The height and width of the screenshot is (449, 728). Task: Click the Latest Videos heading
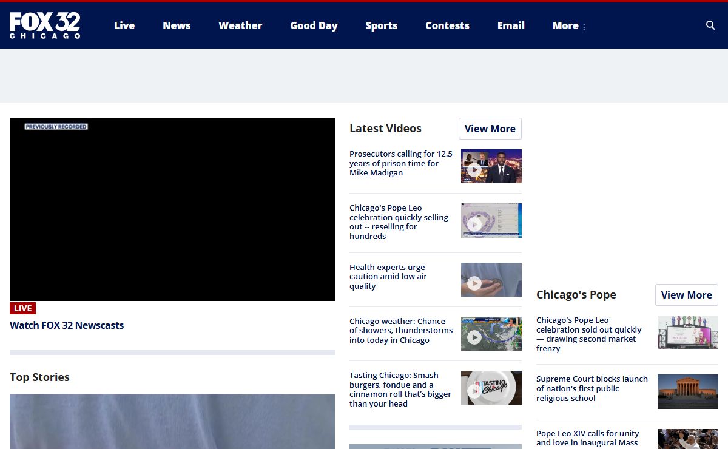[x=385, y=128]
